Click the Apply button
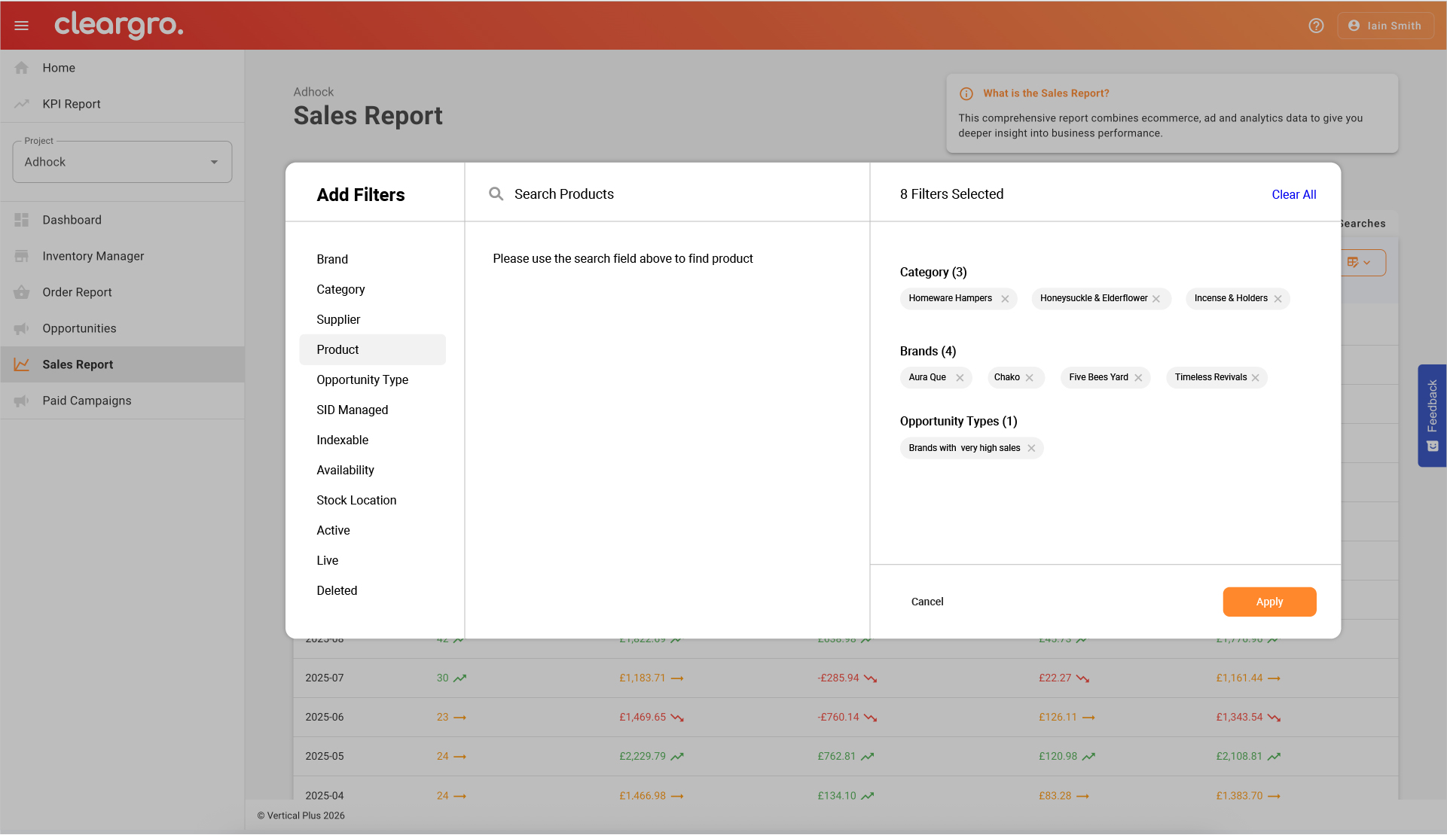Viewport: 1447px width, 835px height. [1269, 602]
